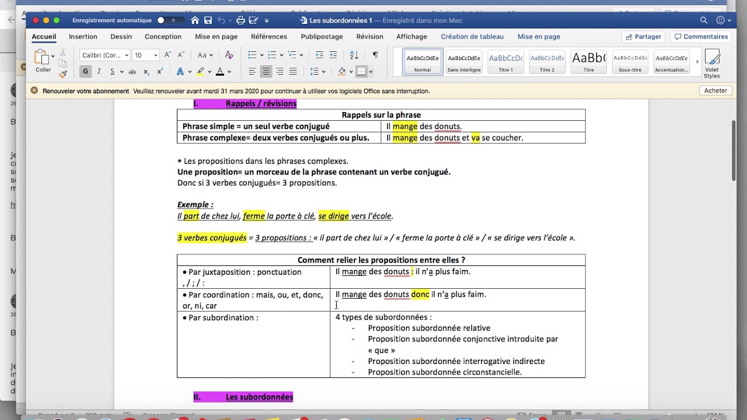Click the Acheter button
This screenshot has width=747, height=420.
coord(715,91)
